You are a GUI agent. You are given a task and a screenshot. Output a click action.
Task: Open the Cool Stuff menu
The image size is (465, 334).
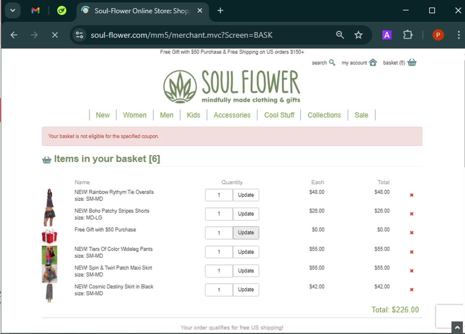pyautogui.click(x=279, y=115)
